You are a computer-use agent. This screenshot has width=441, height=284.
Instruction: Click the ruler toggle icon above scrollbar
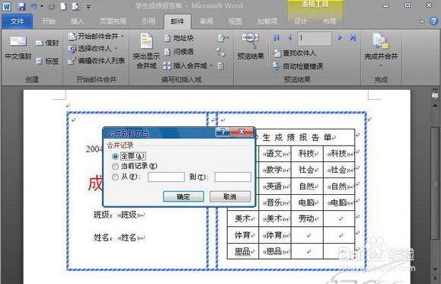[435, 95]
